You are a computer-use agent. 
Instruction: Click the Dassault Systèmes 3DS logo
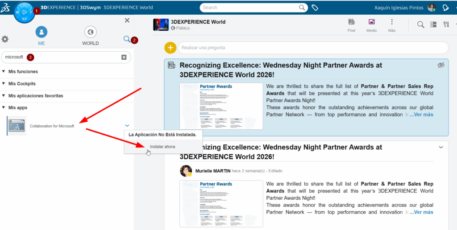(5, 8)
